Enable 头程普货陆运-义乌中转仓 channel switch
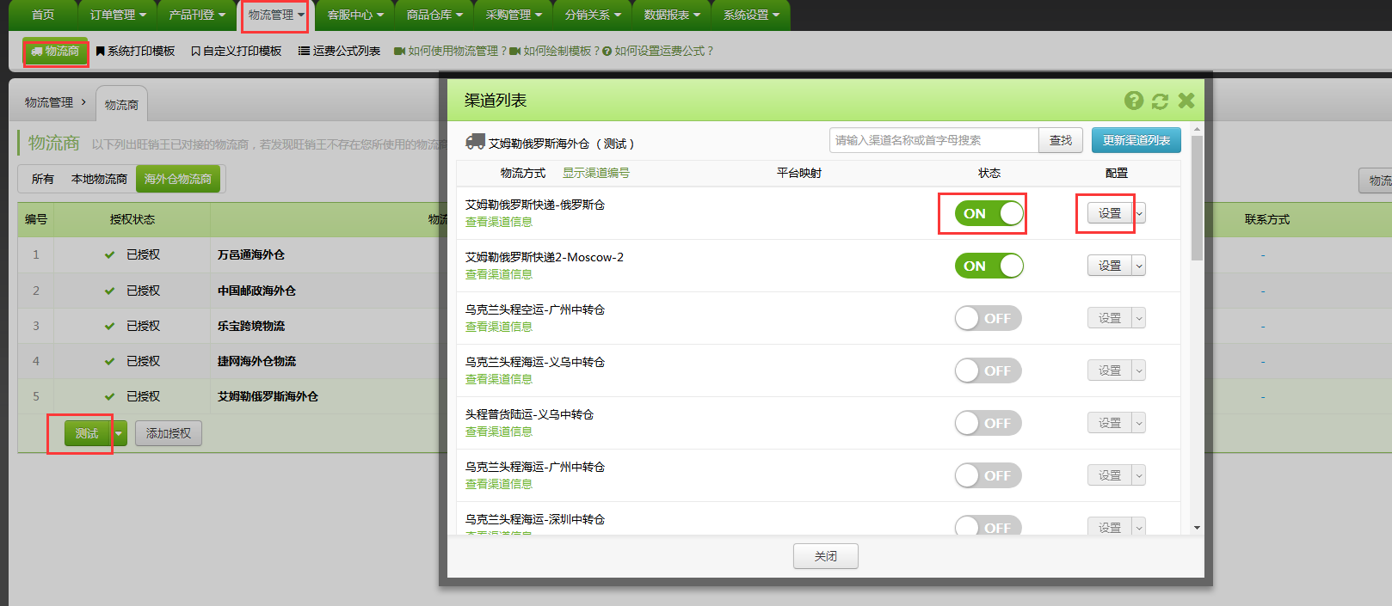The width and height of the screenshot is (1392, 606). click(x=989, y=423)
